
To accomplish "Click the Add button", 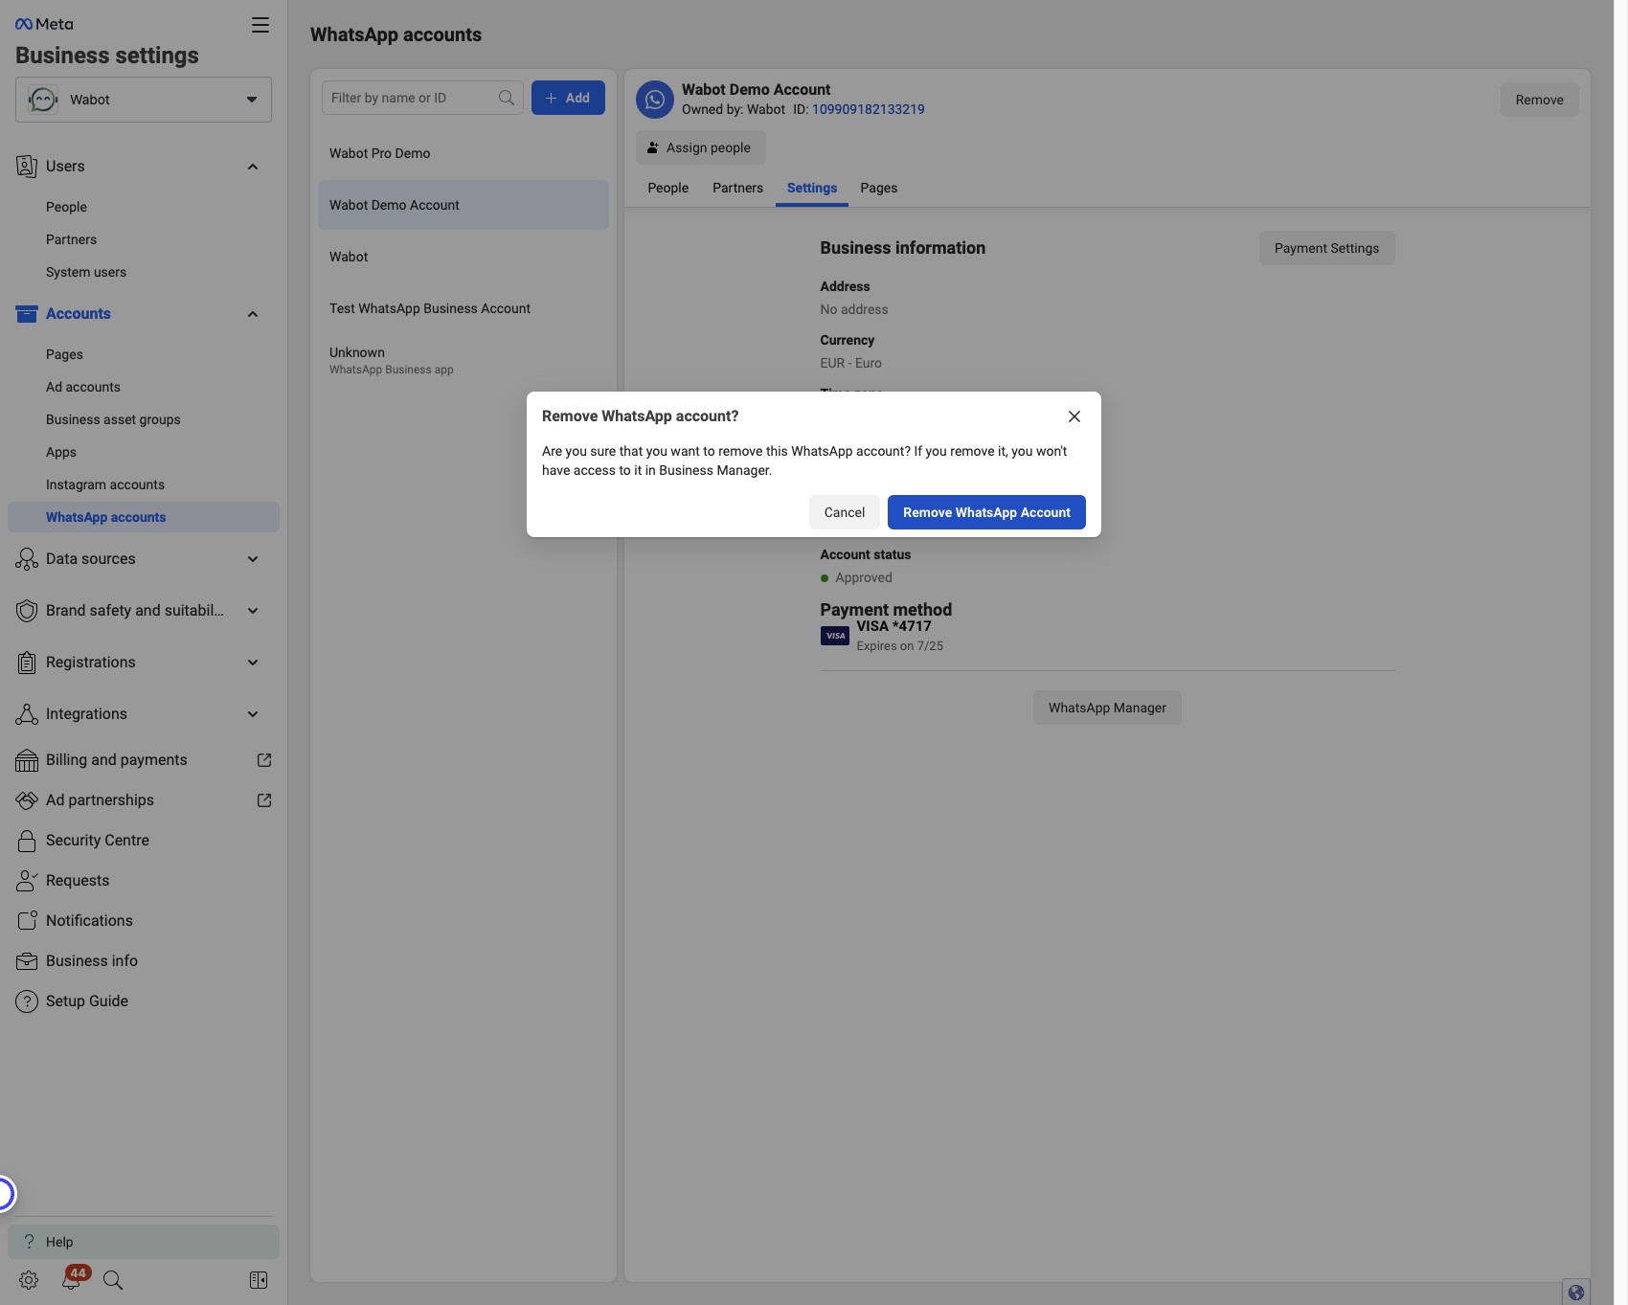I will click(x=568, y=98).
